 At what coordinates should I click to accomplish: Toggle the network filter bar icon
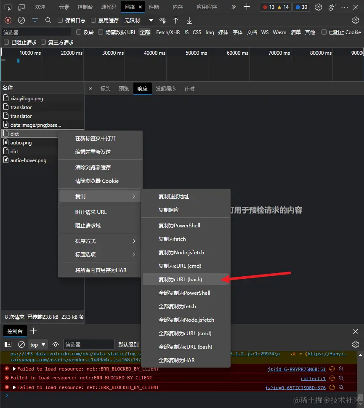pyautogui.click(x=35, y=20)
